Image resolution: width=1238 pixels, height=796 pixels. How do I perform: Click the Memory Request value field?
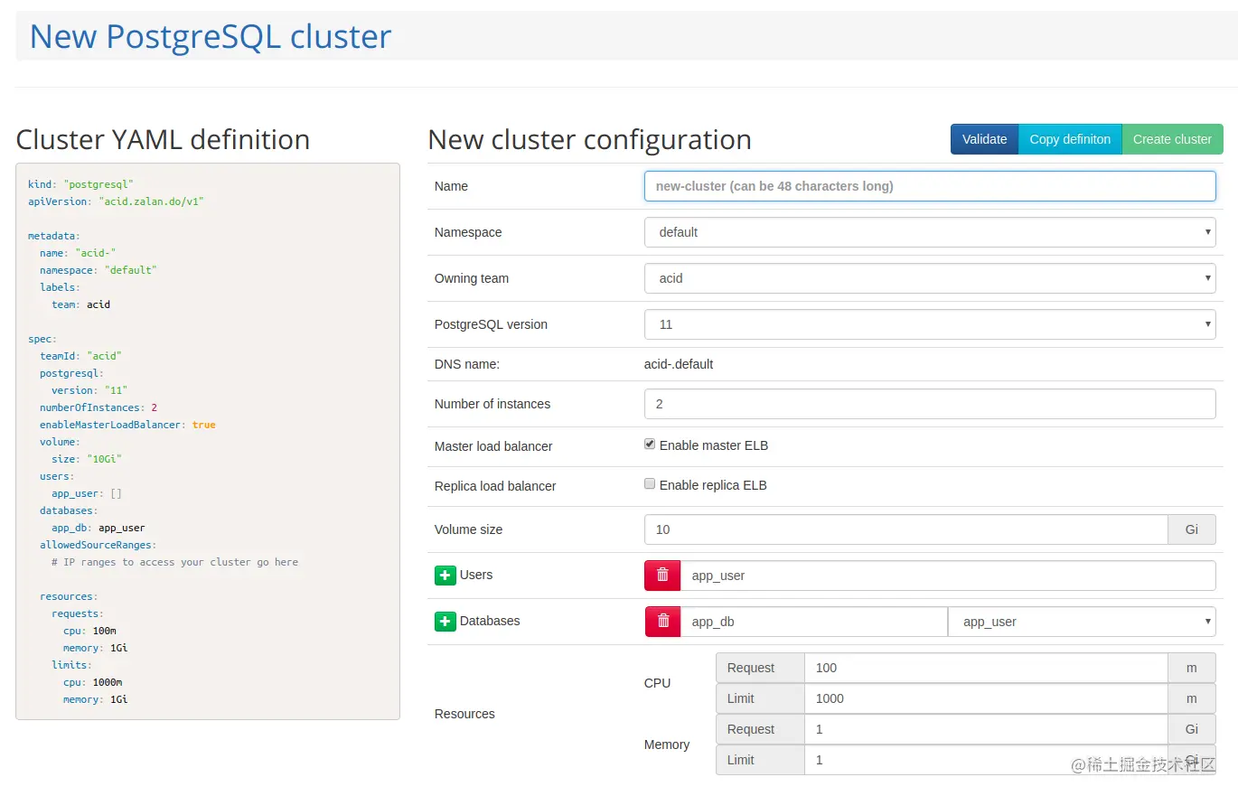985,729
